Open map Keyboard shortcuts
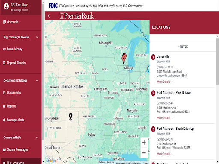 [106, 162]
